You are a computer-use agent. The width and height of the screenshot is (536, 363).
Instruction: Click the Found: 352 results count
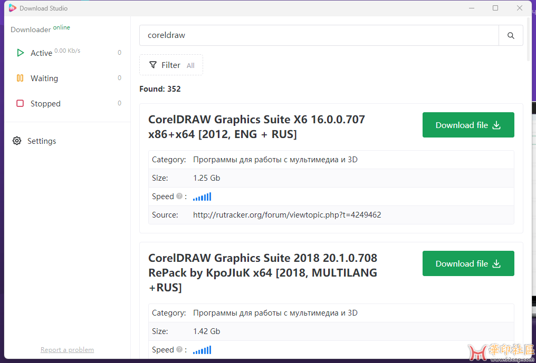tap(160, 89)
